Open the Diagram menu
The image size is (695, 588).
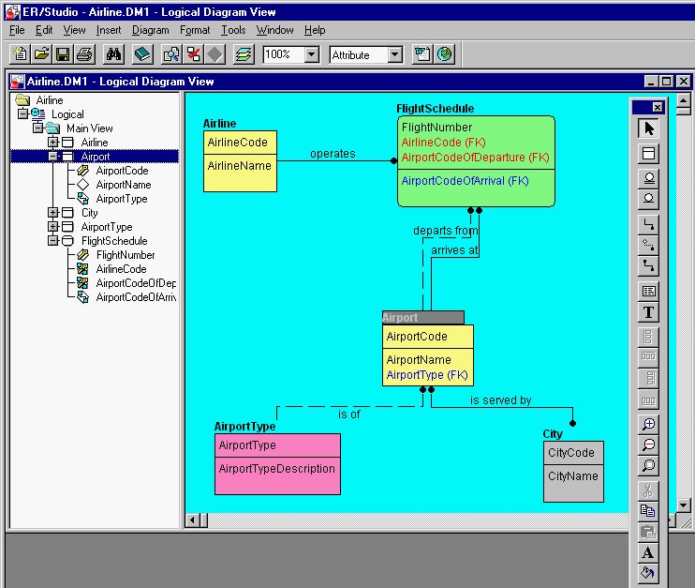point(150,30)
